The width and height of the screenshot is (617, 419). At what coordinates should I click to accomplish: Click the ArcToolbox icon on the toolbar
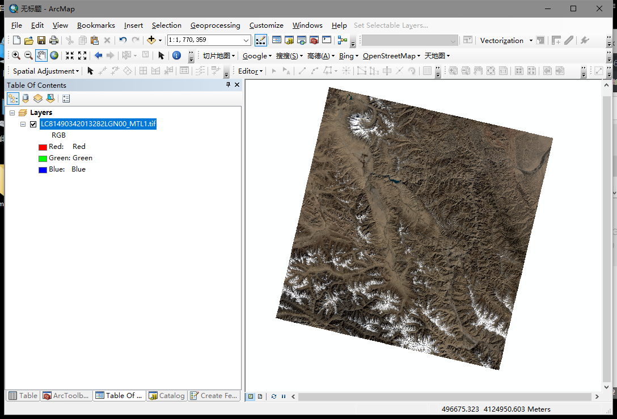click(x=314, y=40)
